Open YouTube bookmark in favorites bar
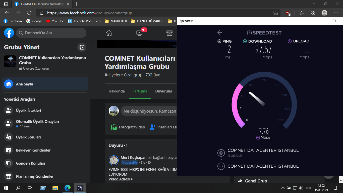Image resolution: width=343 pixels, height=193 pixels. 55,21
